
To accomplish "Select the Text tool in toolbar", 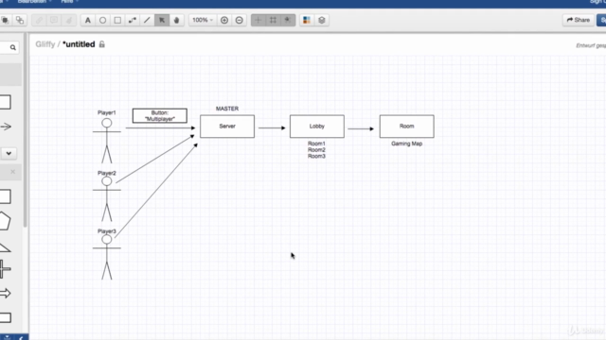I will point(88,20).
